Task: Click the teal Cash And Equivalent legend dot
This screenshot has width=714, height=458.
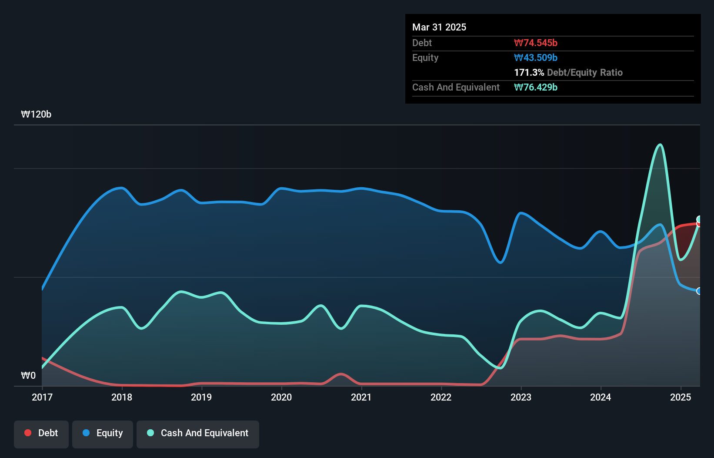Action: click(x=150, y=432)
